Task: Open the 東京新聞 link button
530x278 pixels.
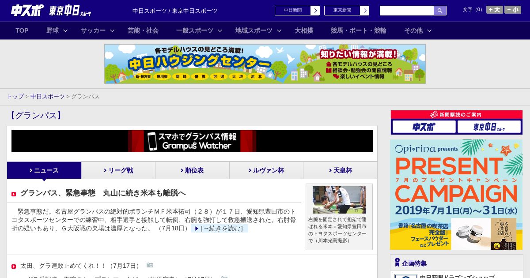Action: pyautogui.click(x=347, y=11)
